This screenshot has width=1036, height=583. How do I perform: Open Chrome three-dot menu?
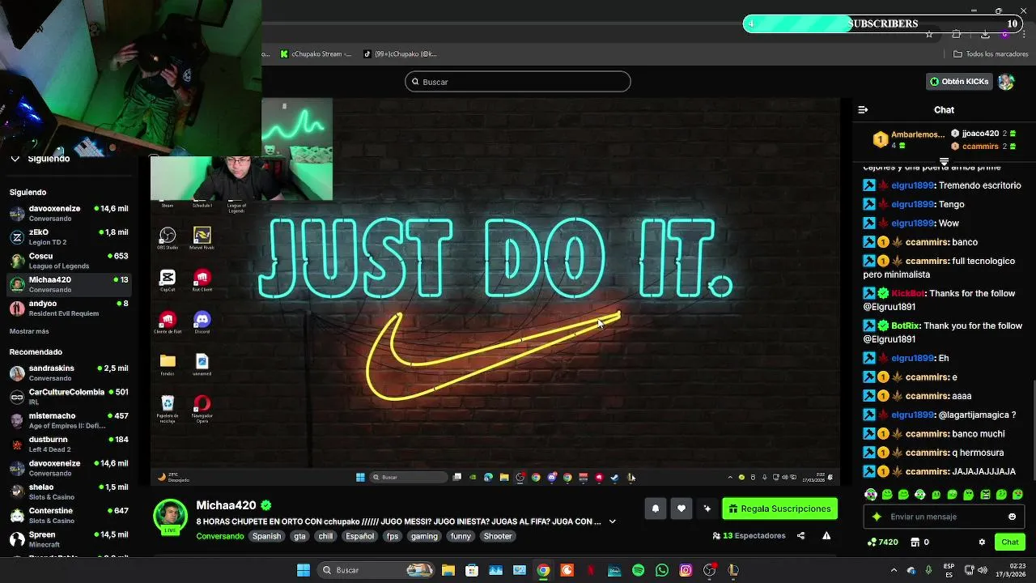coord(1024,34)
